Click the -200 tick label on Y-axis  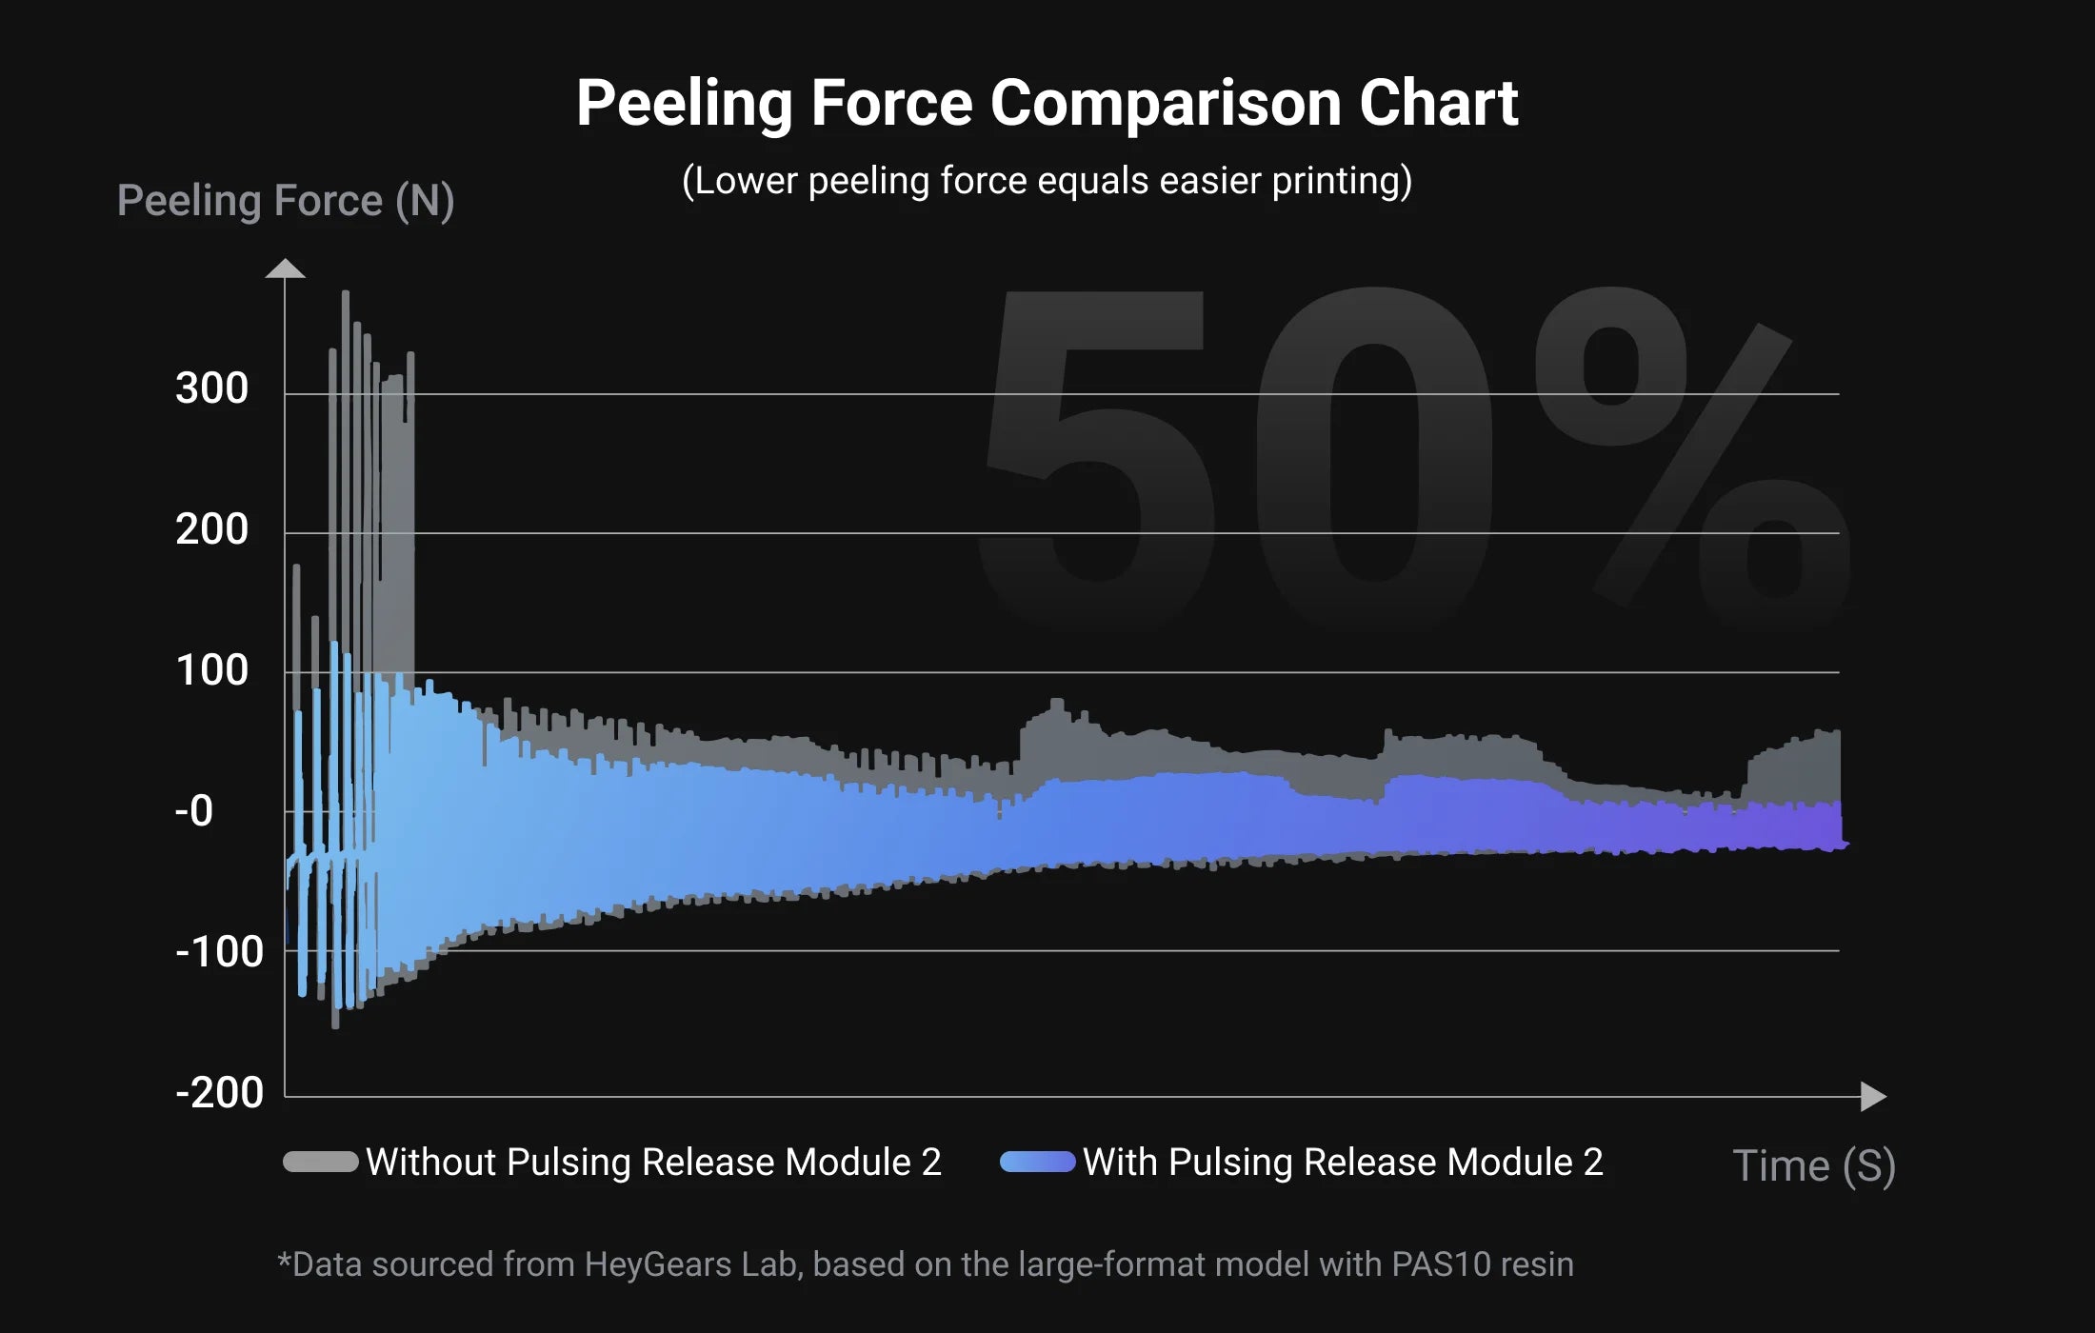tap(219, 1092)
